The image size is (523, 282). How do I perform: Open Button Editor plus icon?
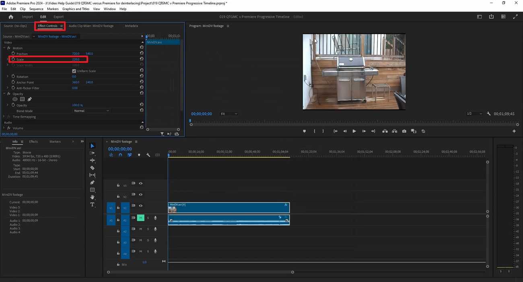tap(514, 131)
